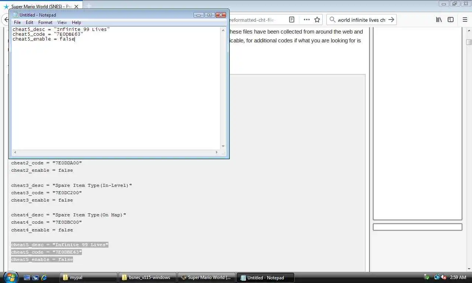472x283 pixels.
Task: Click Show Desktop quick launch icon
Action: pos(27,277)
